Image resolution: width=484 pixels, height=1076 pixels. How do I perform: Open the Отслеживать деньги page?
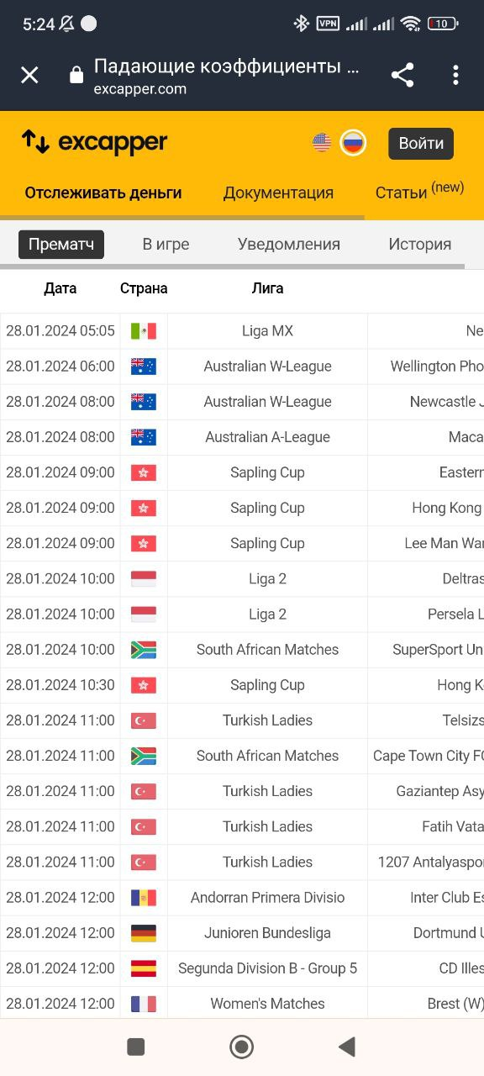pos(103,193)
